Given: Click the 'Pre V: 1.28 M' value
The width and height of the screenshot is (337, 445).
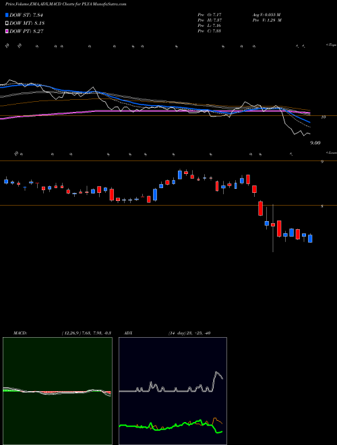Looking at the screenshot, I should (x=267, y=20).
